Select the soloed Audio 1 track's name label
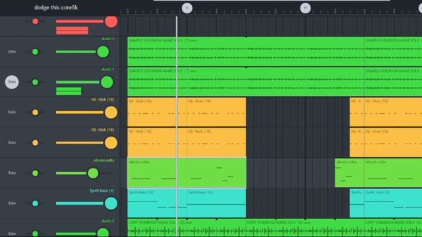This screenshot has width=422, height=237. tap(108, 69)
